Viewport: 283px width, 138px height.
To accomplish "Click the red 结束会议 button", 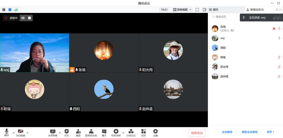I will click(x=197, y=133).
